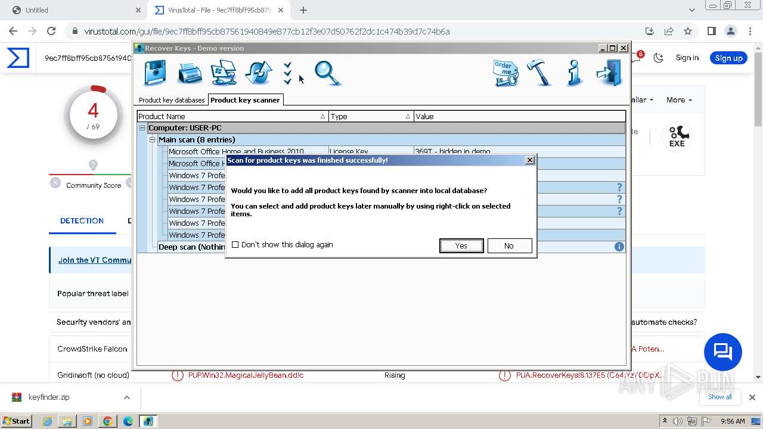Select the Product key scanner tab
The height and width of the screenshot is (429, 763).
click(x=245, y=100)
